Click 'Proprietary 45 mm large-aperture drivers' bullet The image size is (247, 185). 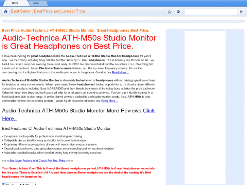(50, 145)
